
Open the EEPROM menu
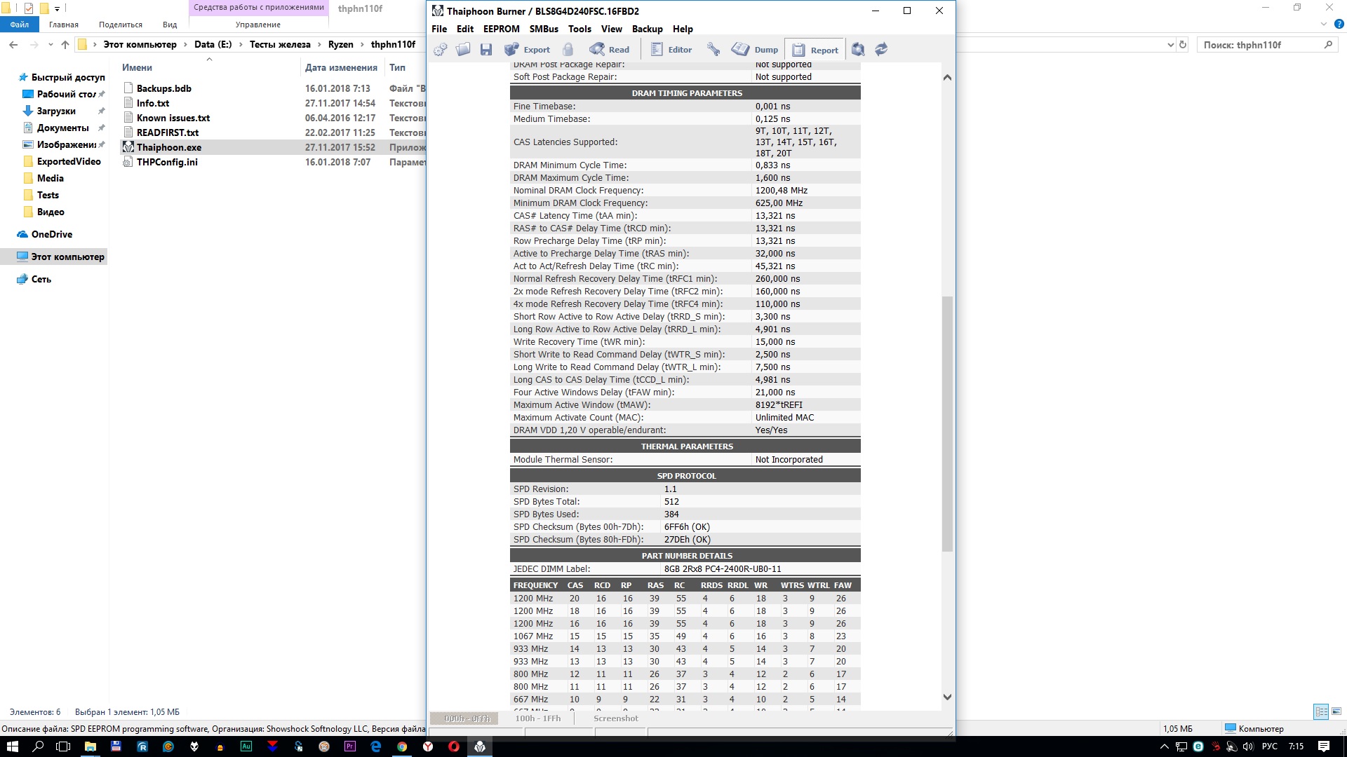pos(501,29)
